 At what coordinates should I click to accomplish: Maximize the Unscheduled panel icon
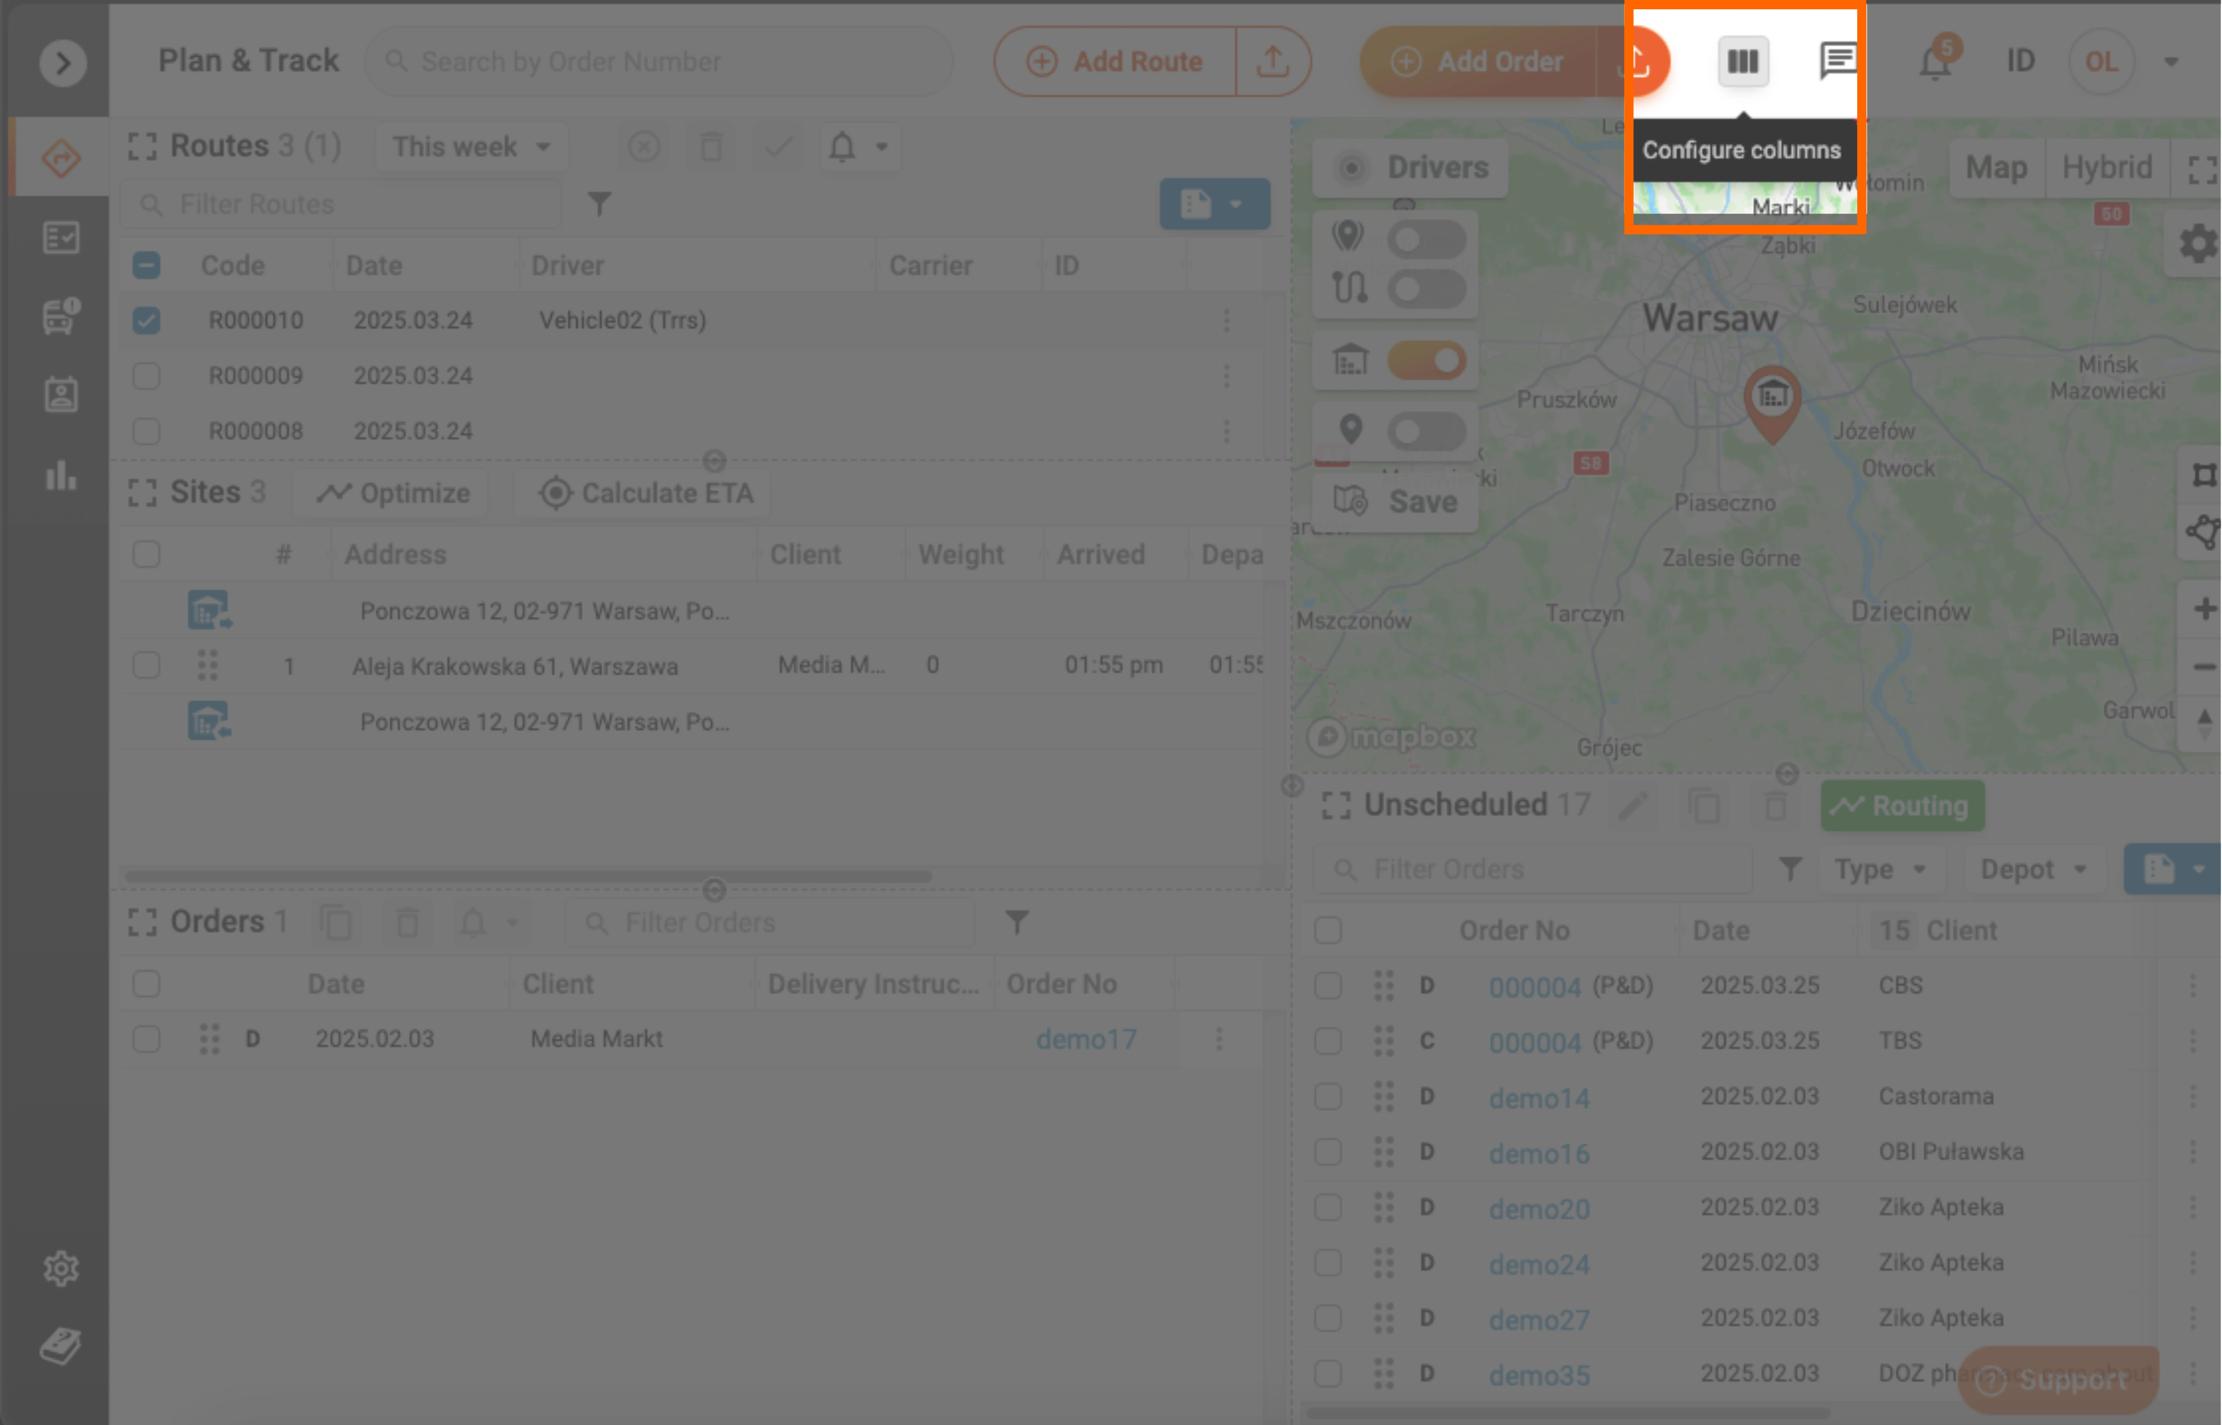[1336, 806]
